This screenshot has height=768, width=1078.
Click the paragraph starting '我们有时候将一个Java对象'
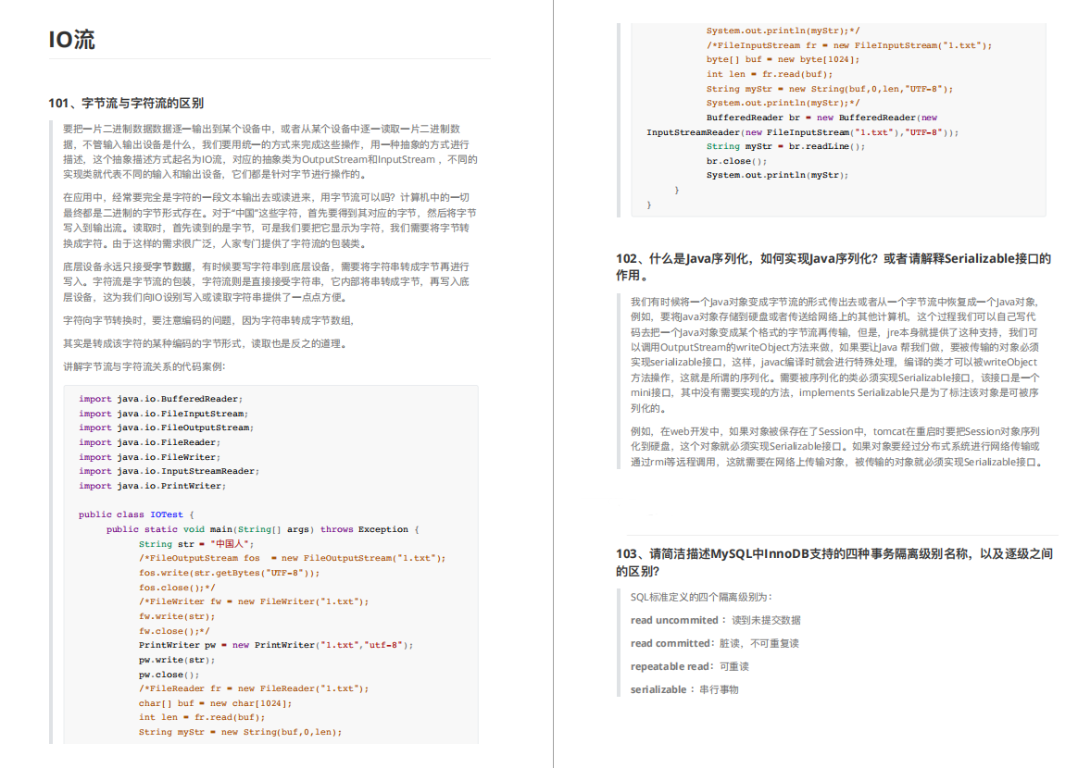tap(835, 355)
